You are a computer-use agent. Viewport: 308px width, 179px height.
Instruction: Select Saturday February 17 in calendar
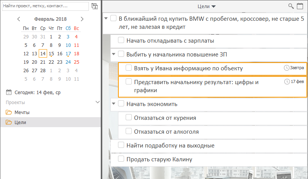(x=68, y=53)
